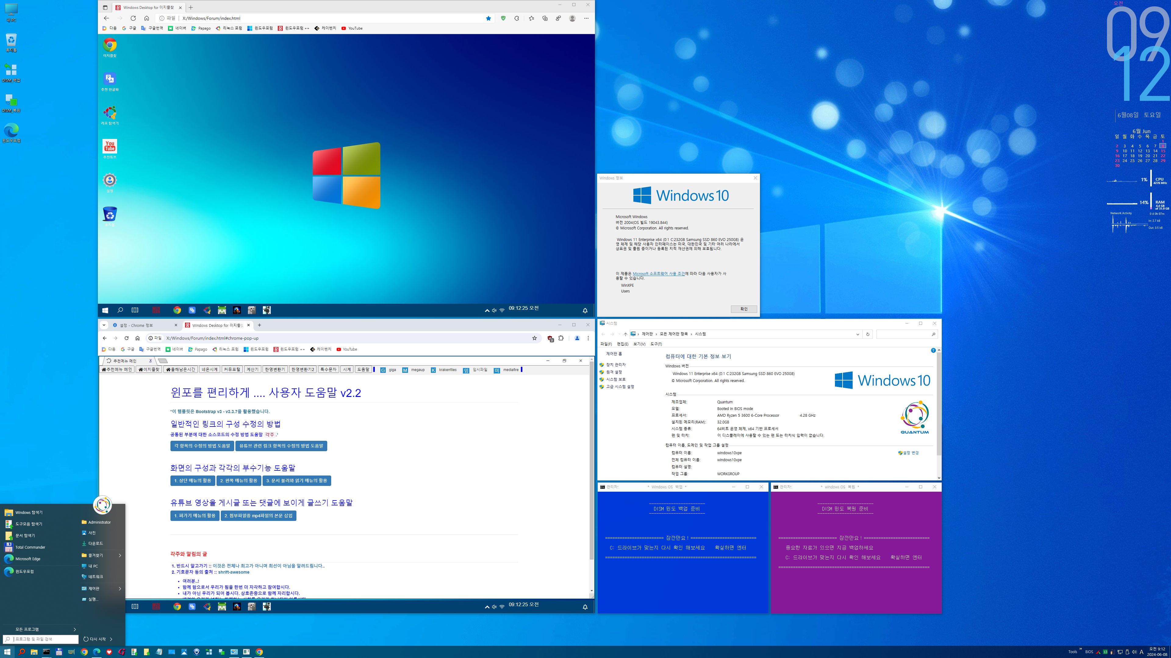Click the 리포 탐색기 icon on the Edge page
This screenshot has height=658, width=1171.
(x=109, y=115)
